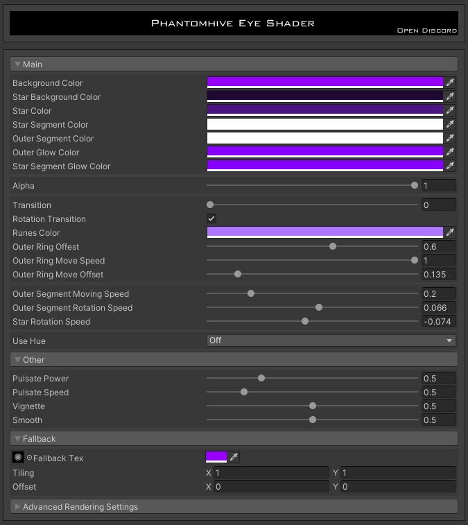Click the Star Segment Color eyedropper

coord(449,124)
